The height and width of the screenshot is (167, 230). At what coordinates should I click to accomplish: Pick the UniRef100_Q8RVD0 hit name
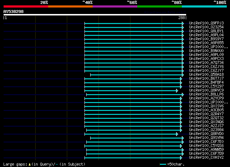tap(206, 134)
